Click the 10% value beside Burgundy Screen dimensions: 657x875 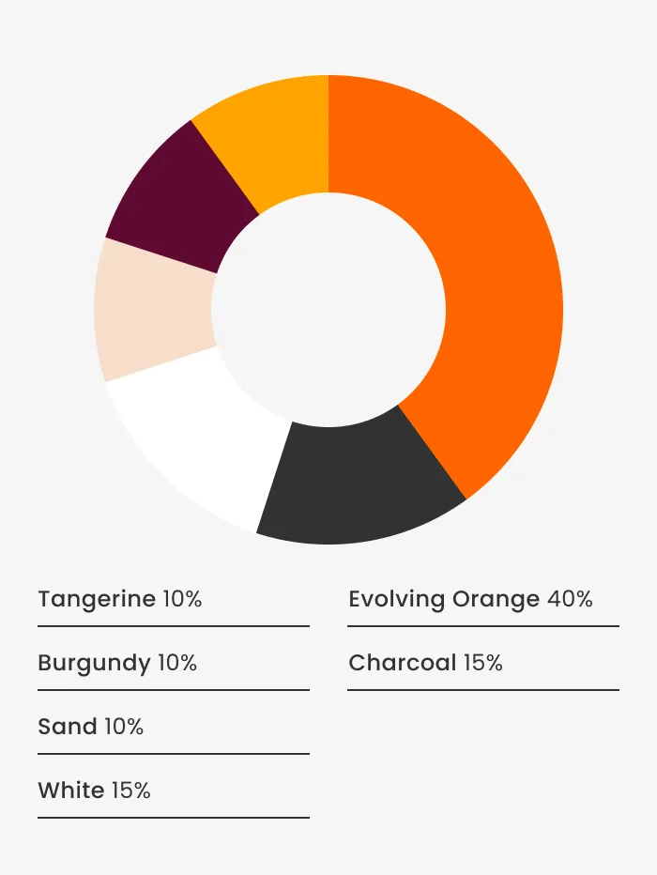point(177,663)
